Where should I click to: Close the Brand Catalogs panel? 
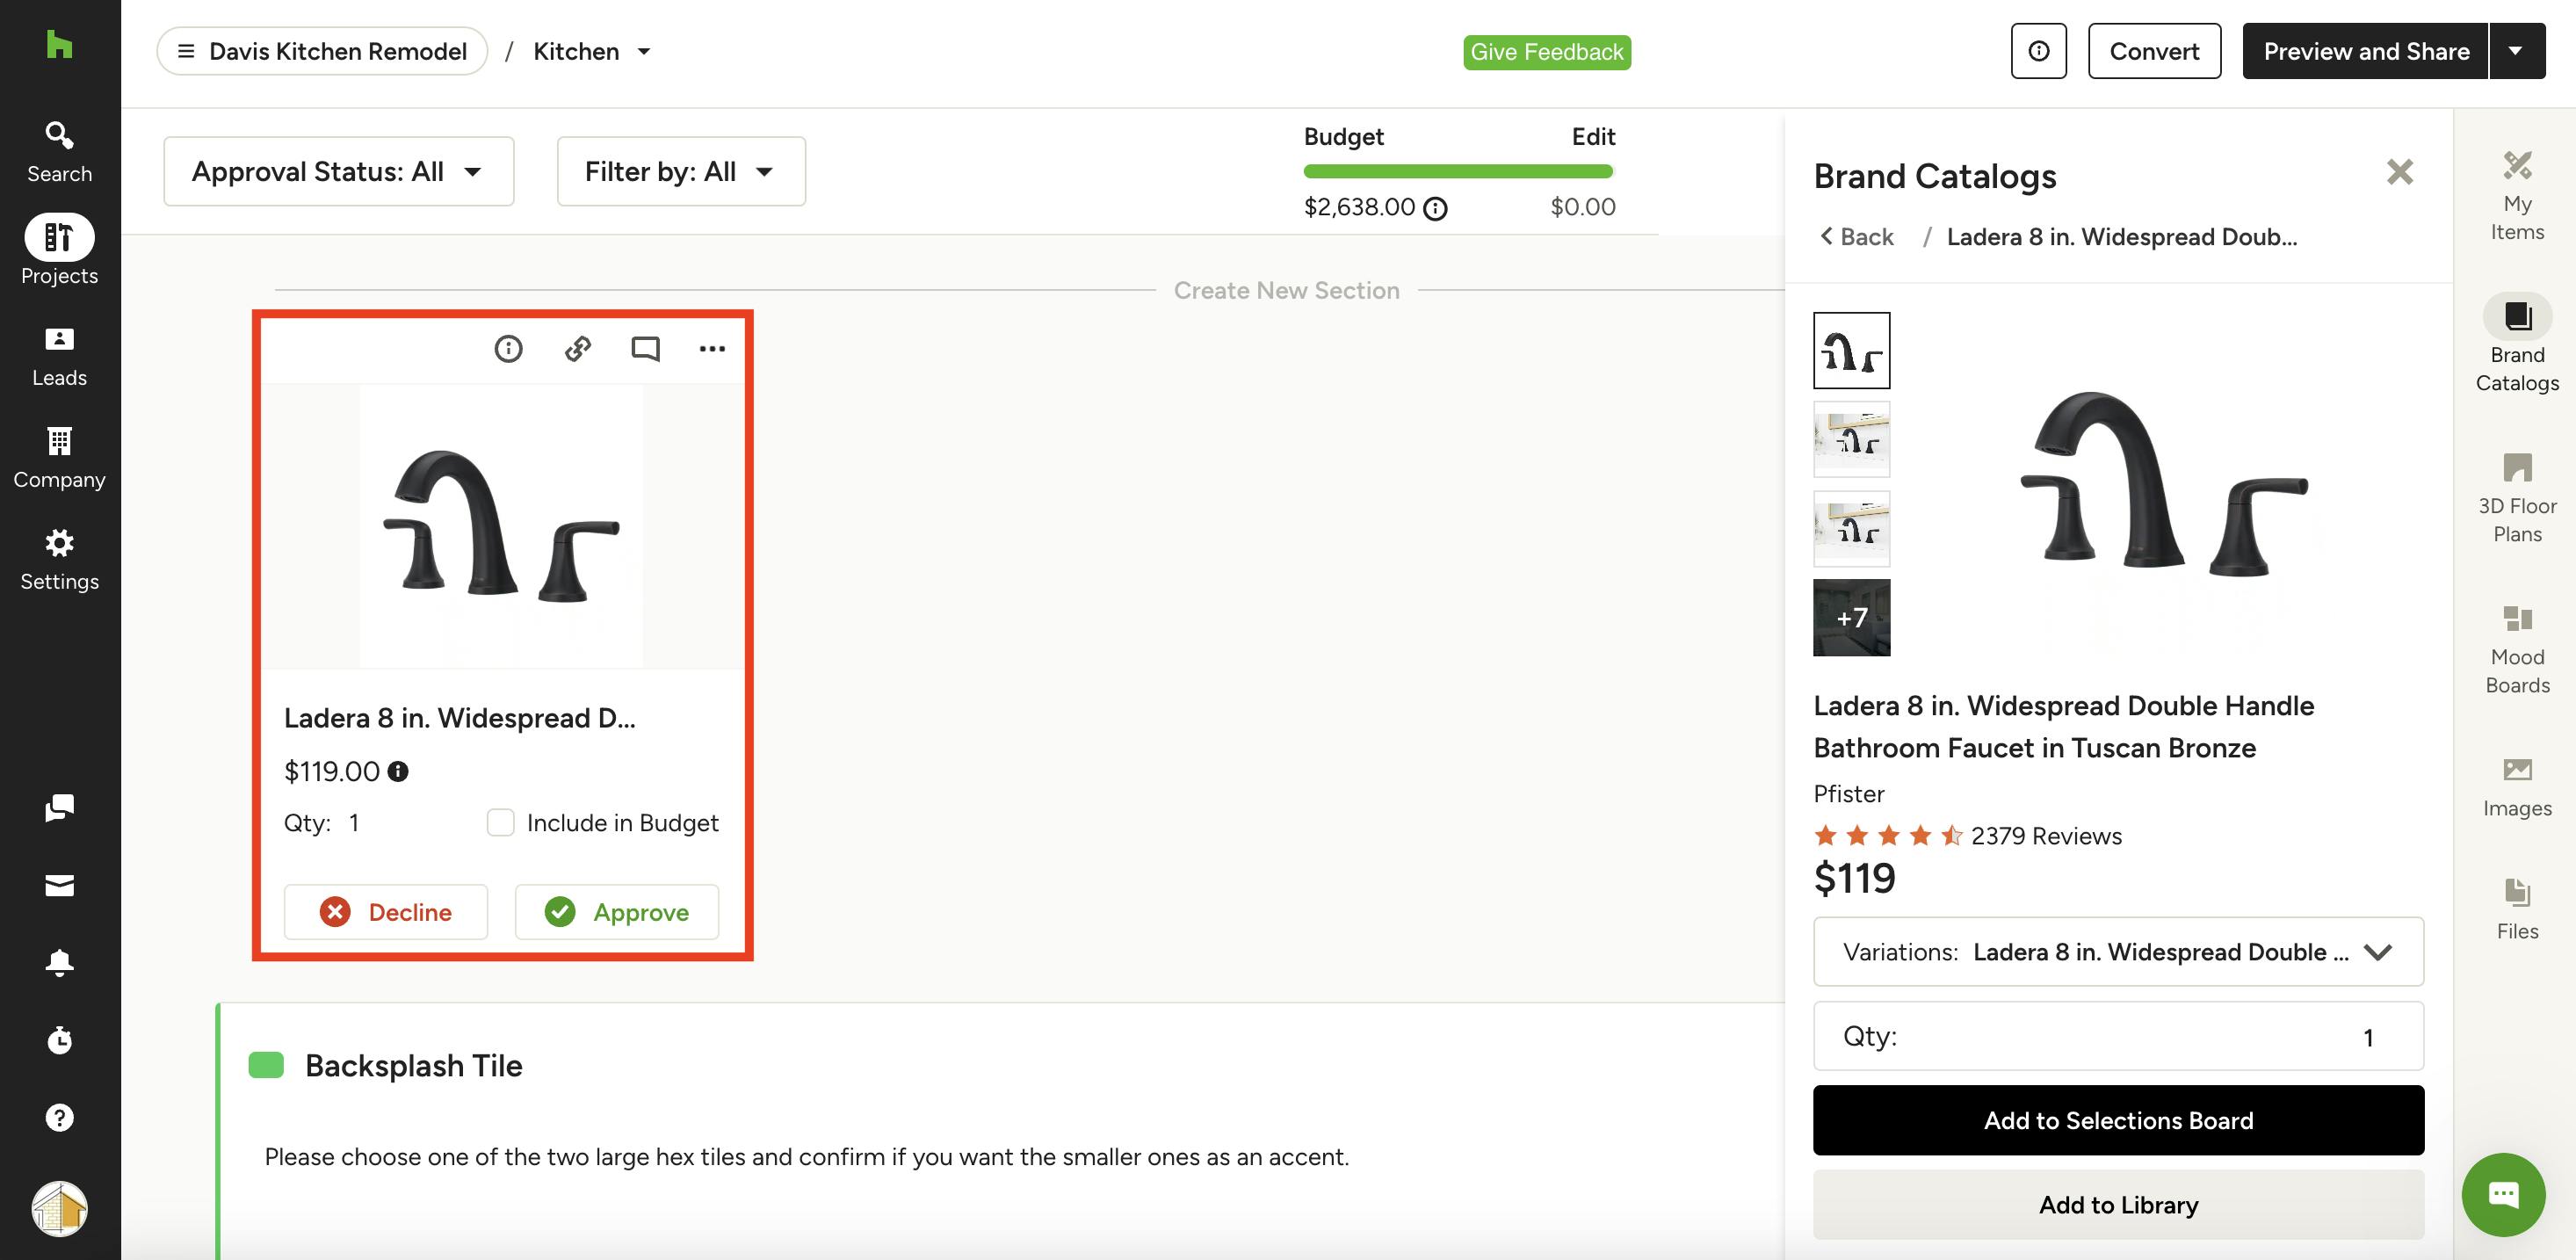(x=2399, y=172)
